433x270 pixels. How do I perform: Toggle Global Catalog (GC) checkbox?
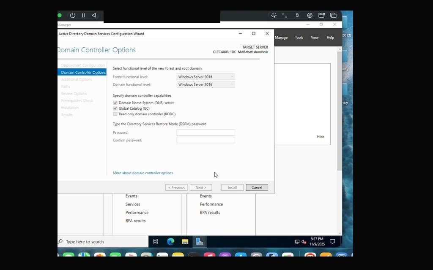click(115, 108)
